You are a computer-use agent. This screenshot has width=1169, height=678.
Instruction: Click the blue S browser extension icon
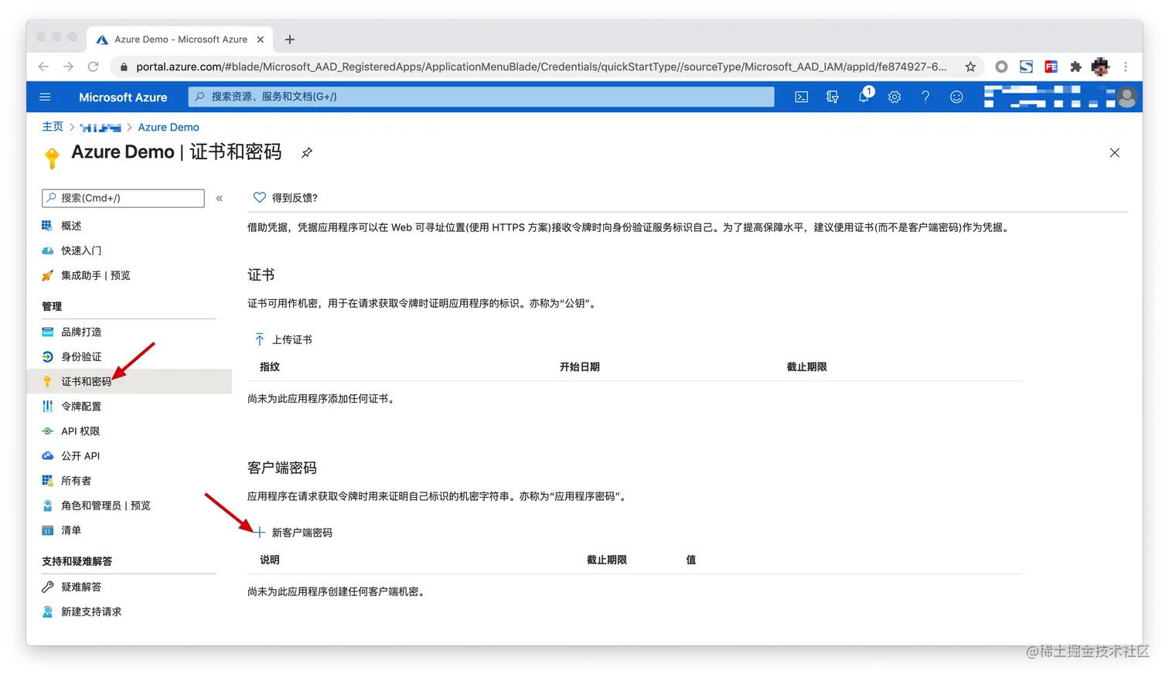(1026, 66)
